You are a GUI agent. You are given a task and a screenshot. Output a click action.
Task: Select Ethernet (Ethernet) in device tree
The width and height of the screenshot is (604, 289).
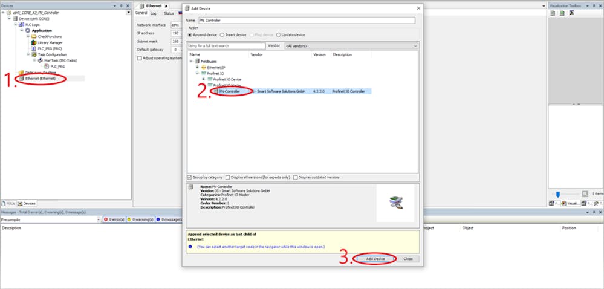(x=41, y=78)
